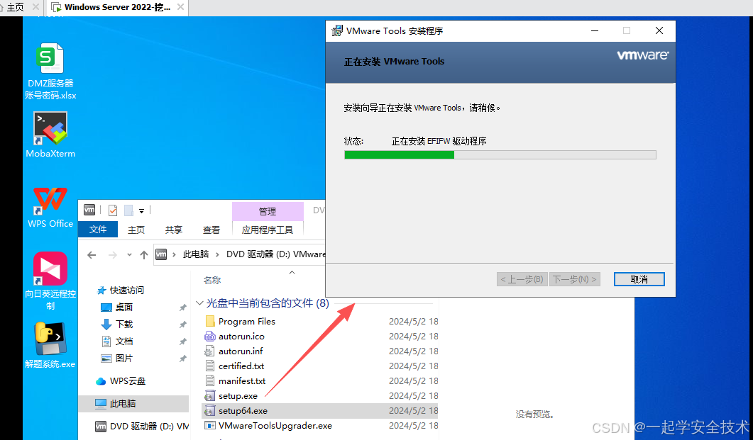
Task: Select the manifest.txt file
Action: coord(241,381)
